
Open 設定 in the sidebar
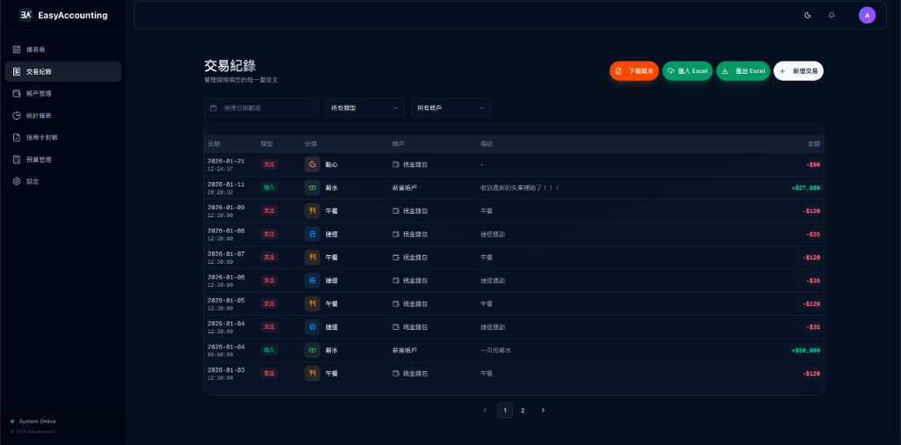(x=63, y=181)
